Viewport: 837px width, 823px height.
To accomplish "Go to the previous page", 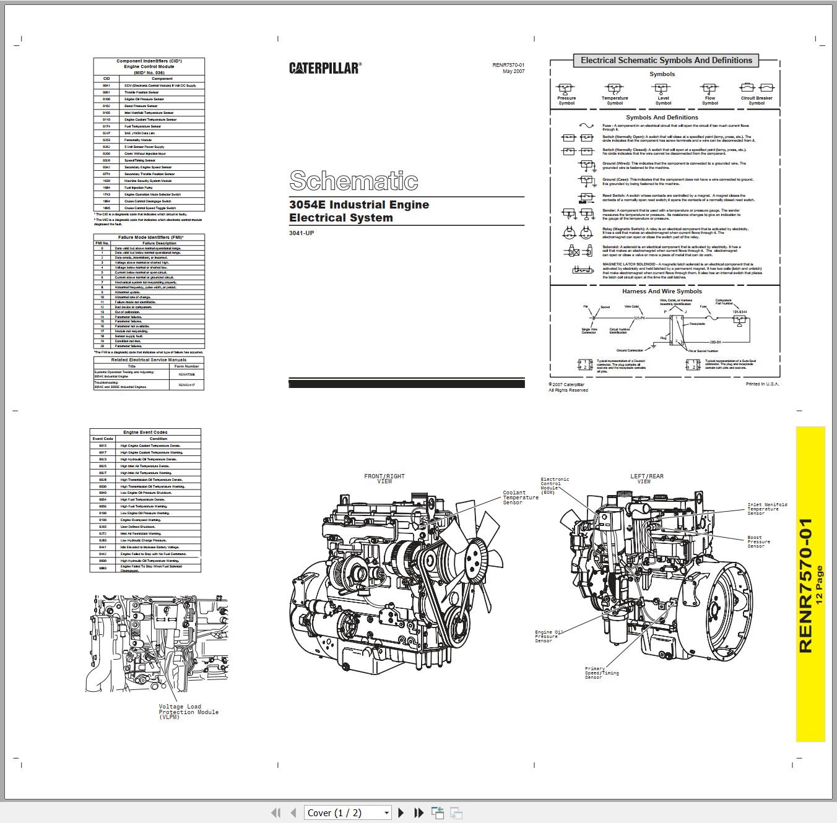I will tap(293, 812).
